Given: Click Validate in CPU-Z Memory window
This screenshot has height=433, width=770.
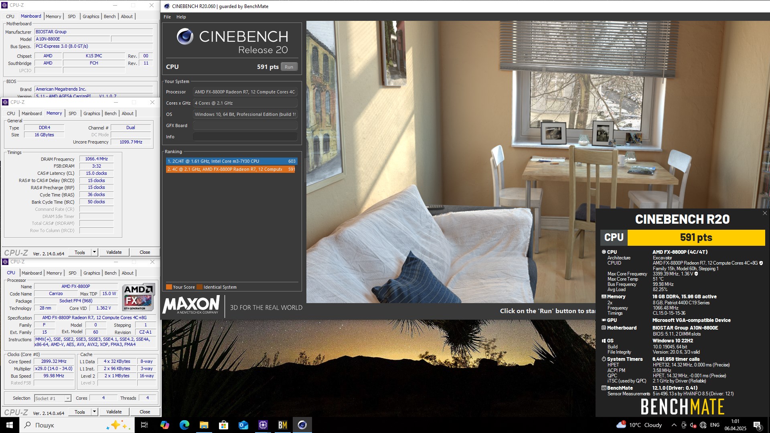Looking at the screenshot, I should click(114, 252).
